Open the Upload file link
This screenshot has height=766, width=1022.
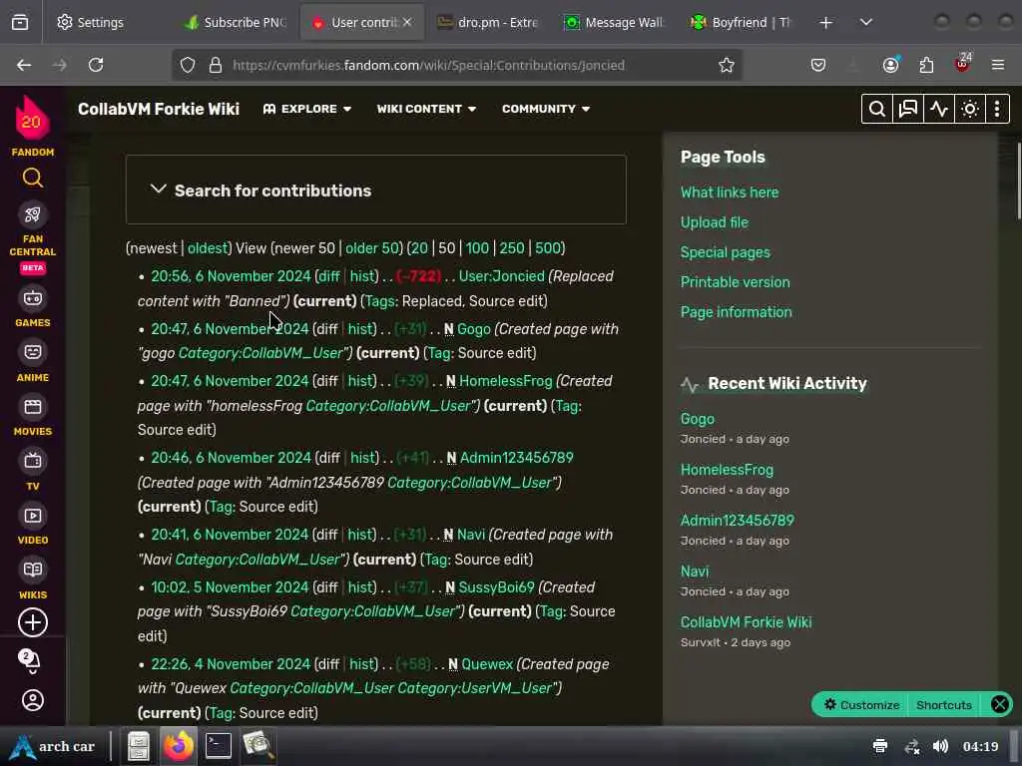pyautogui.click(x=714, y=222)
